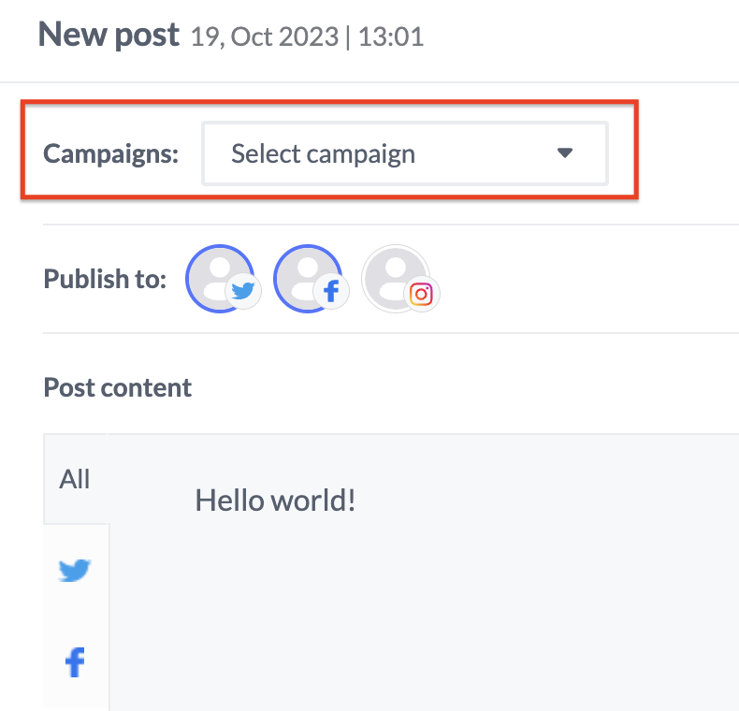Screen dimensions: 739x711
Task: Switch to the All content tab
Action: point(75,479)
